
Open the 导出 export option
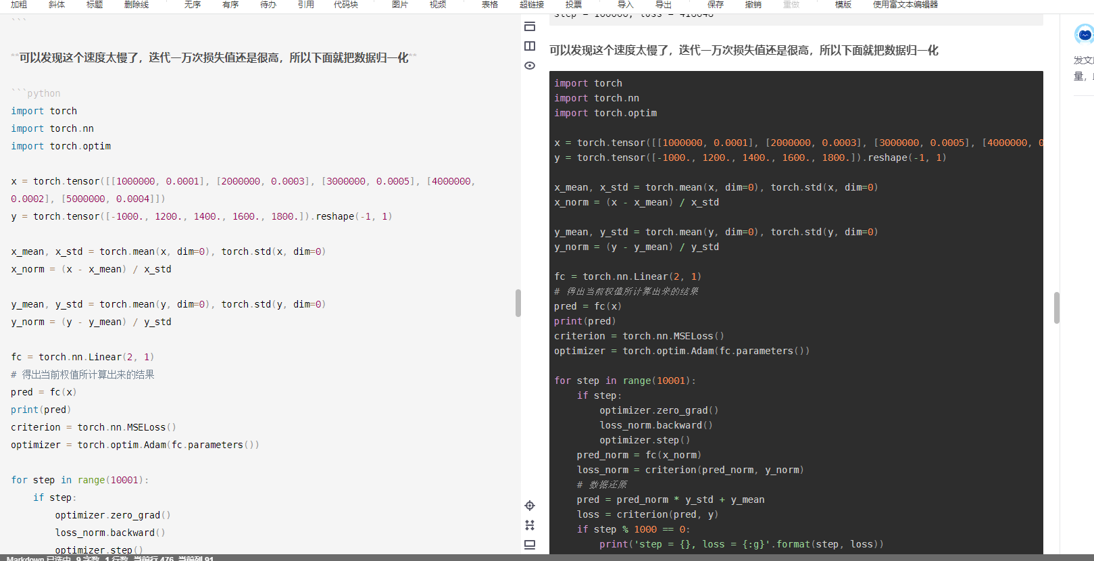(664, 4)
